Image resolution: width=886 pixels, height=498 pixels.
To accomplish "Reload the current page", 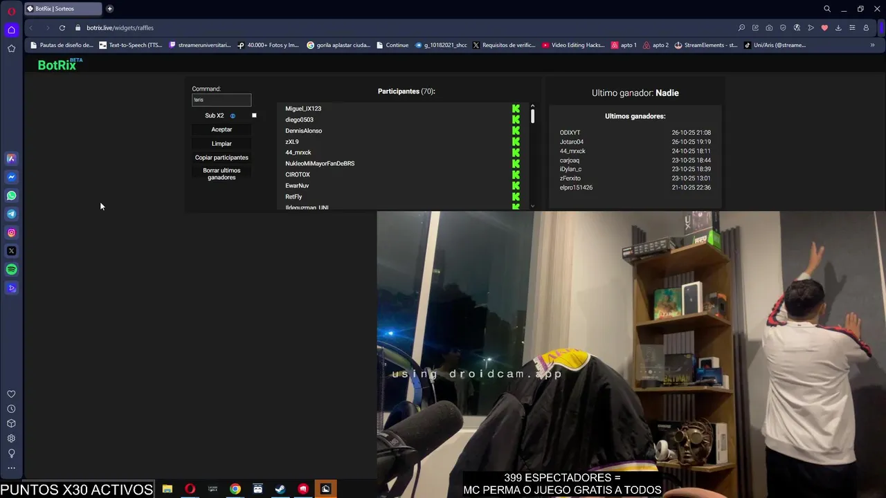I will [x=62, y=28].
